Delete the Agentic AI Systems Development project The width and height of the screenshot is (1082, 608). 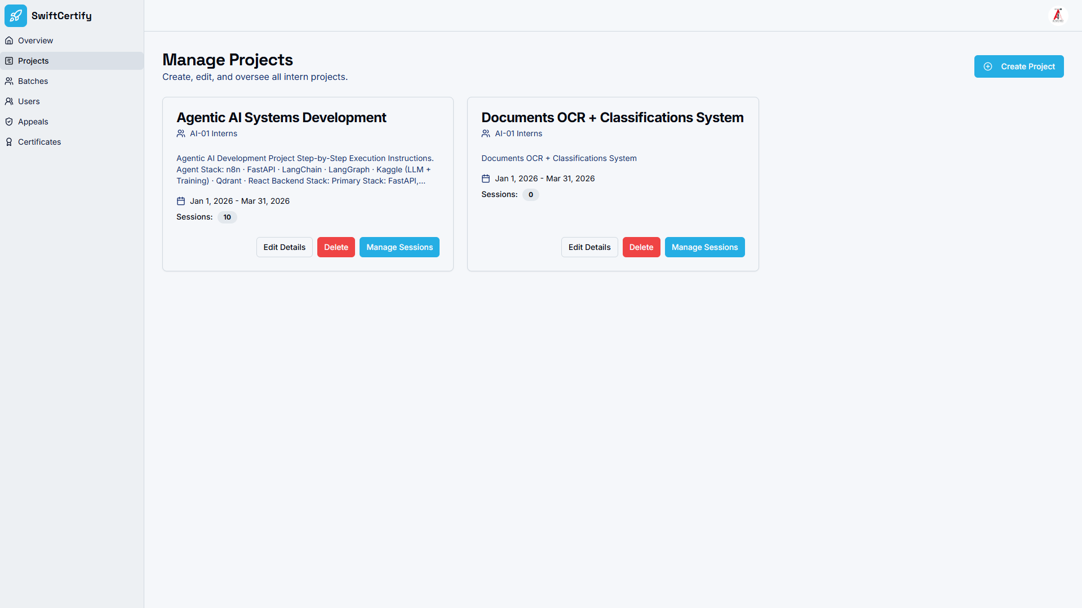336,247
